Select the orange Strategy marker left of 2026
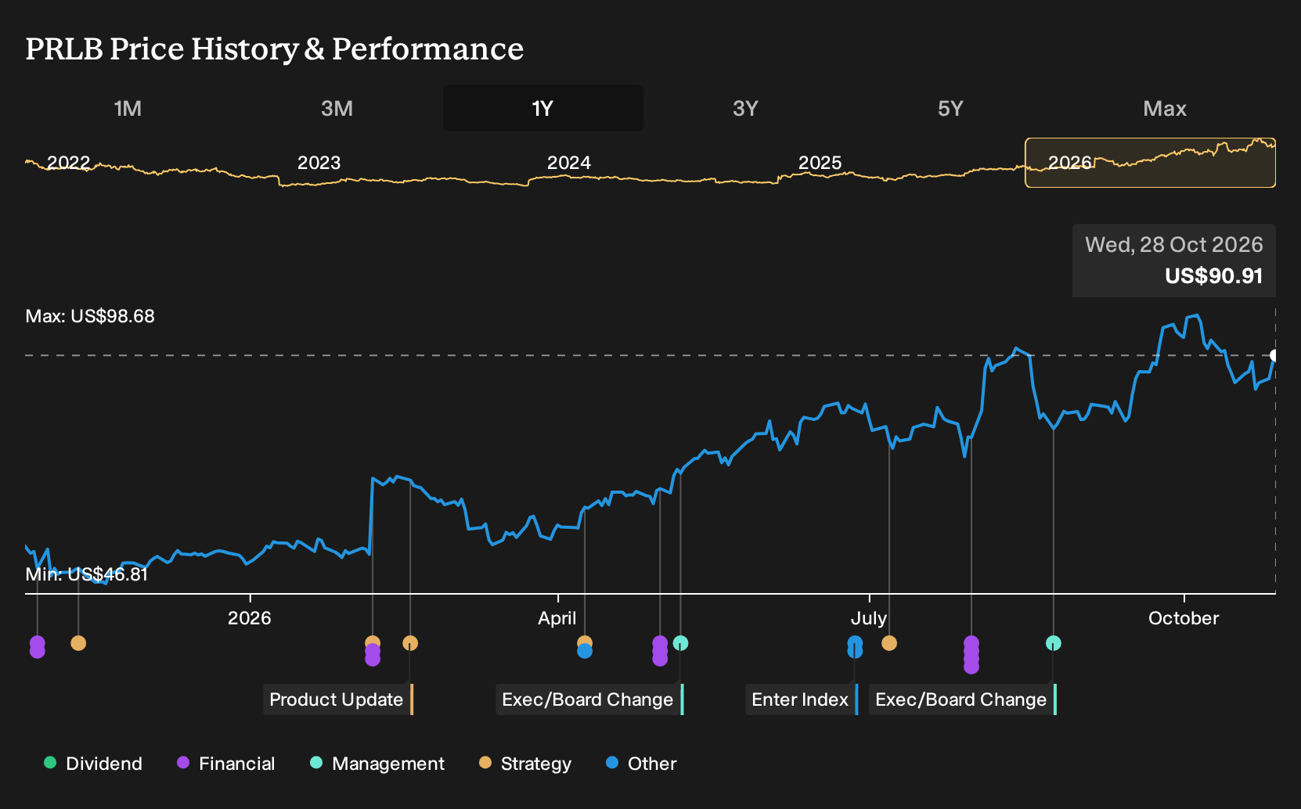 [x=78, y=643]
